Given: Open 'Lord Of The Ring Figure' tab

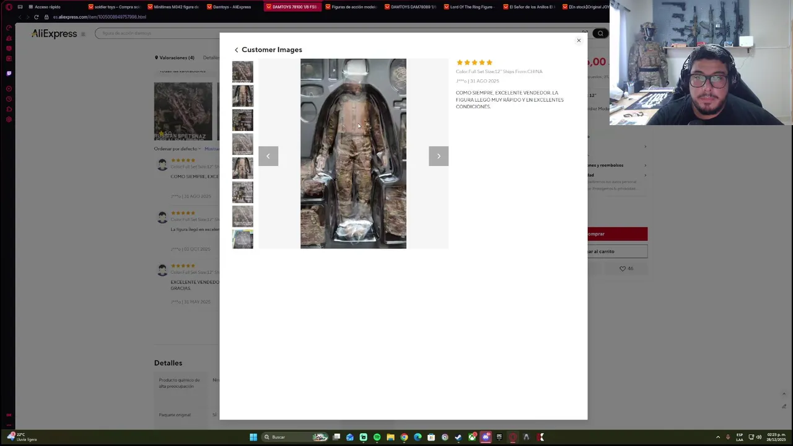Looking at the screenshot, I should coord(470,7).
